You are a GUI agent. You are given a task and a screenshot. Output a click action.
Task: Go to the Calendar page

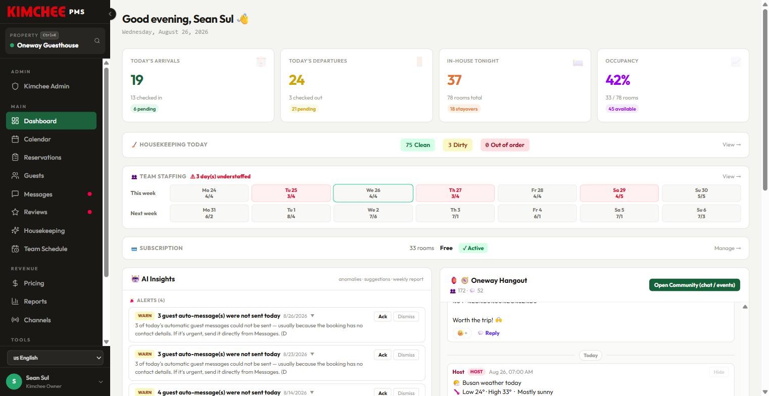click(x=51, y=139)
